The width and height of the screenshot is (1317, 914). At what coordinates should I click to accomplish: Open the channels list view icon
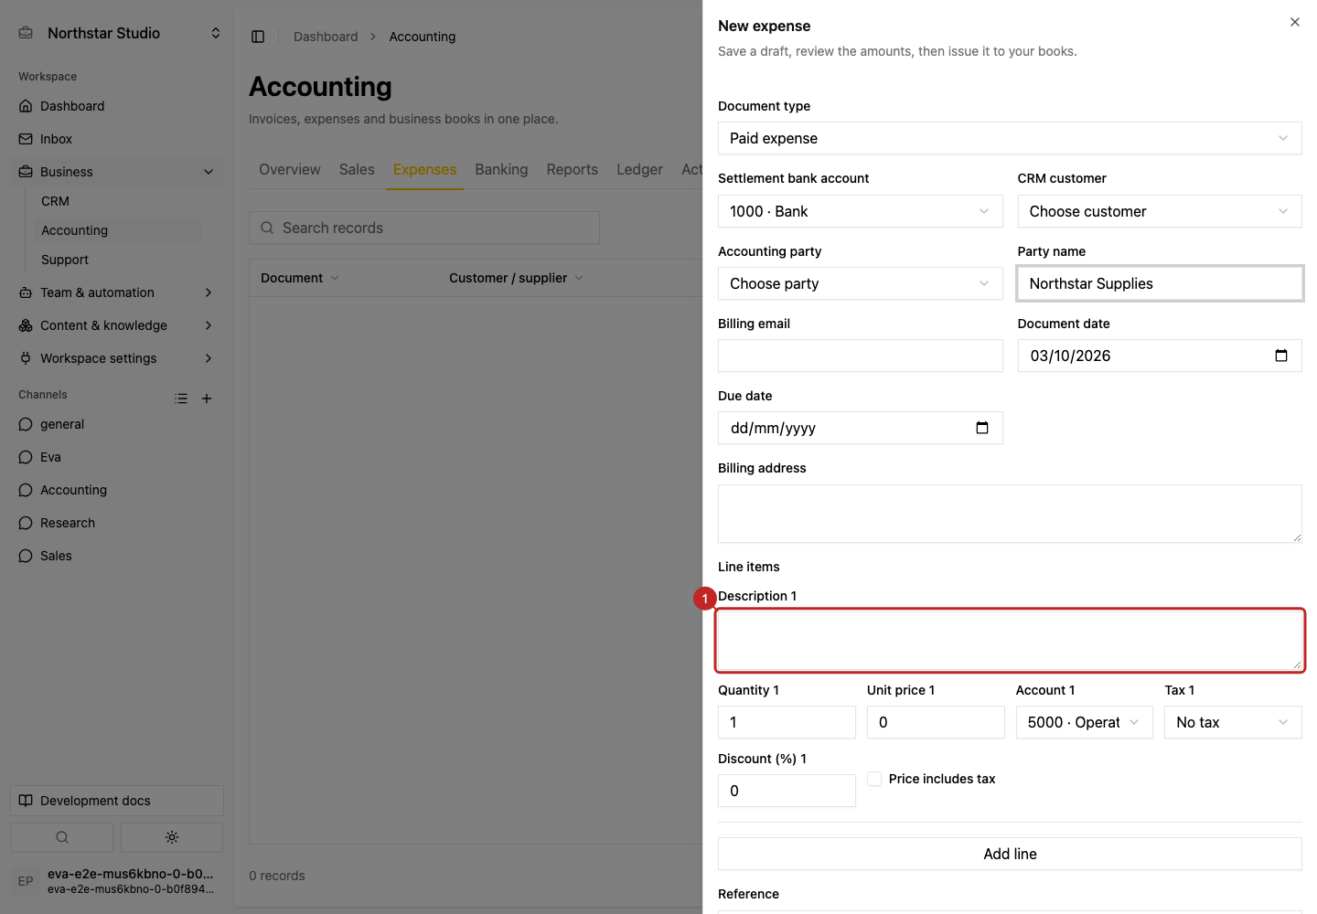181,399
